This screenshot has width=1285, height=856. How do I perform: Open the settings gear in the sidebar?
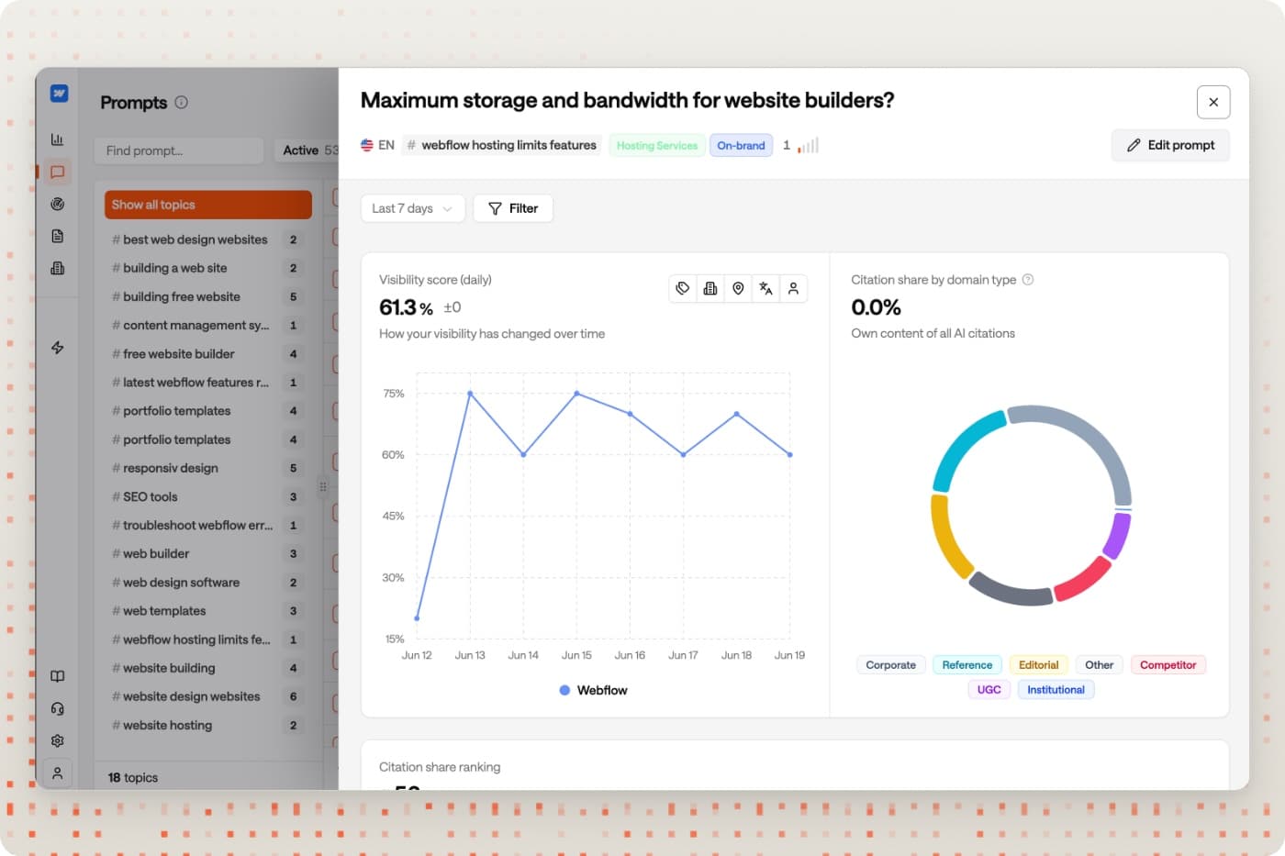pyautogui.click(x=57, y=740)
